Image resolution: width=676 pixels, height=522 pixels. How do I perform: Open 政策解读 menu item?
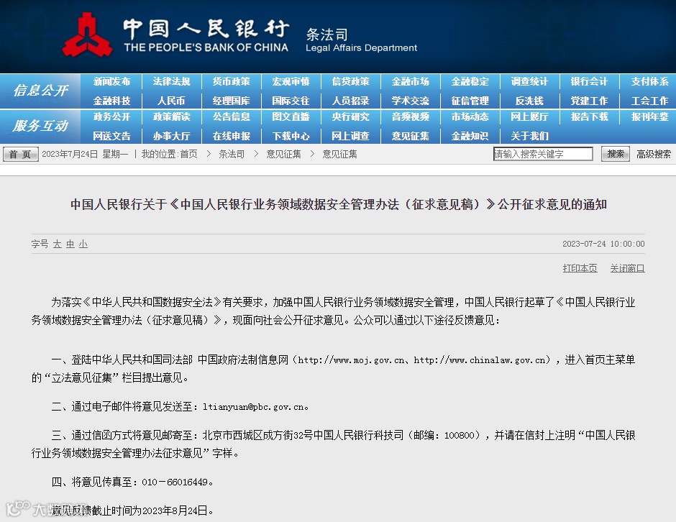coord(171,116)
